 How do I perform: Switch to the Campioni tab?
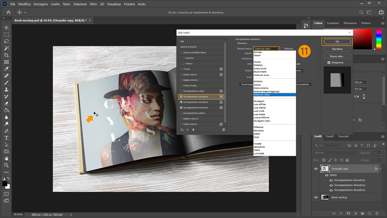333,23
